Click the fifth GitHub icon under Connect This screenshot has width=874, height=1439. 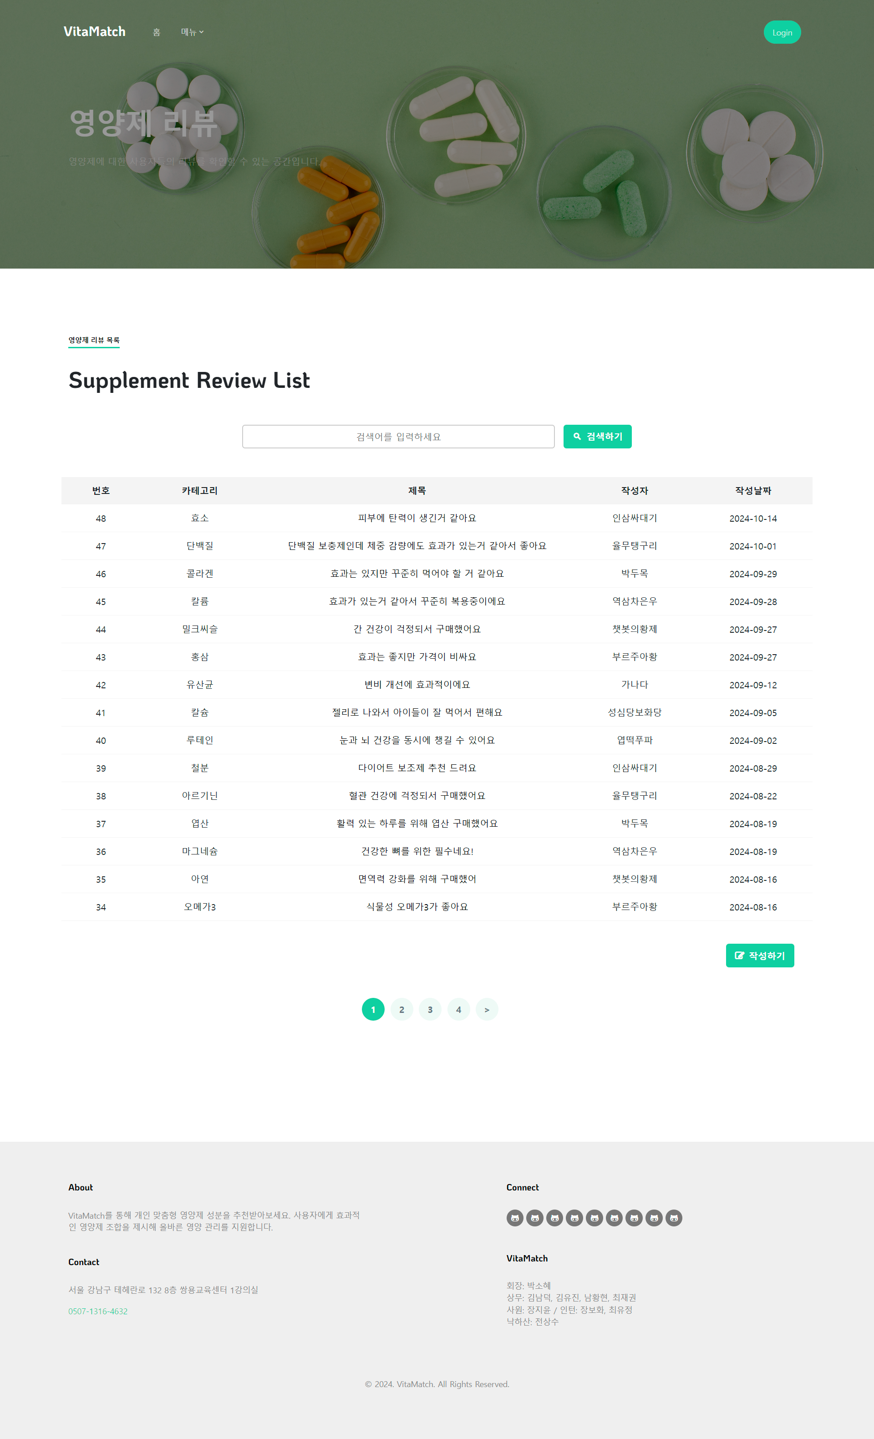[x=594, y=1218]
